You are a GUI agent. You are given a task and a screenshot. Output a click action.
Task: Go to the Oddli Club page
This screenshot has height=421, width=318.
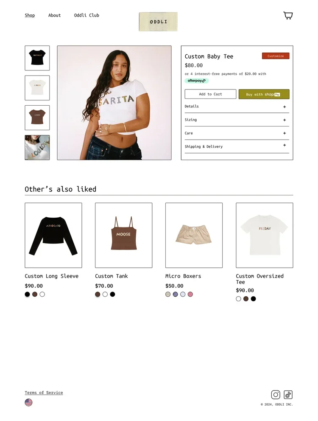tap(86, 15)
